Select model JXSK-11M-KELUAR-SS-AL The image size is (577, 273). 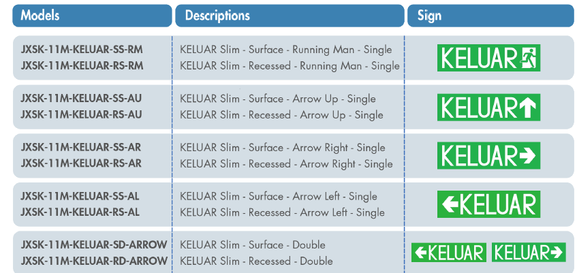pyautogui.click(x=80, y=196)
